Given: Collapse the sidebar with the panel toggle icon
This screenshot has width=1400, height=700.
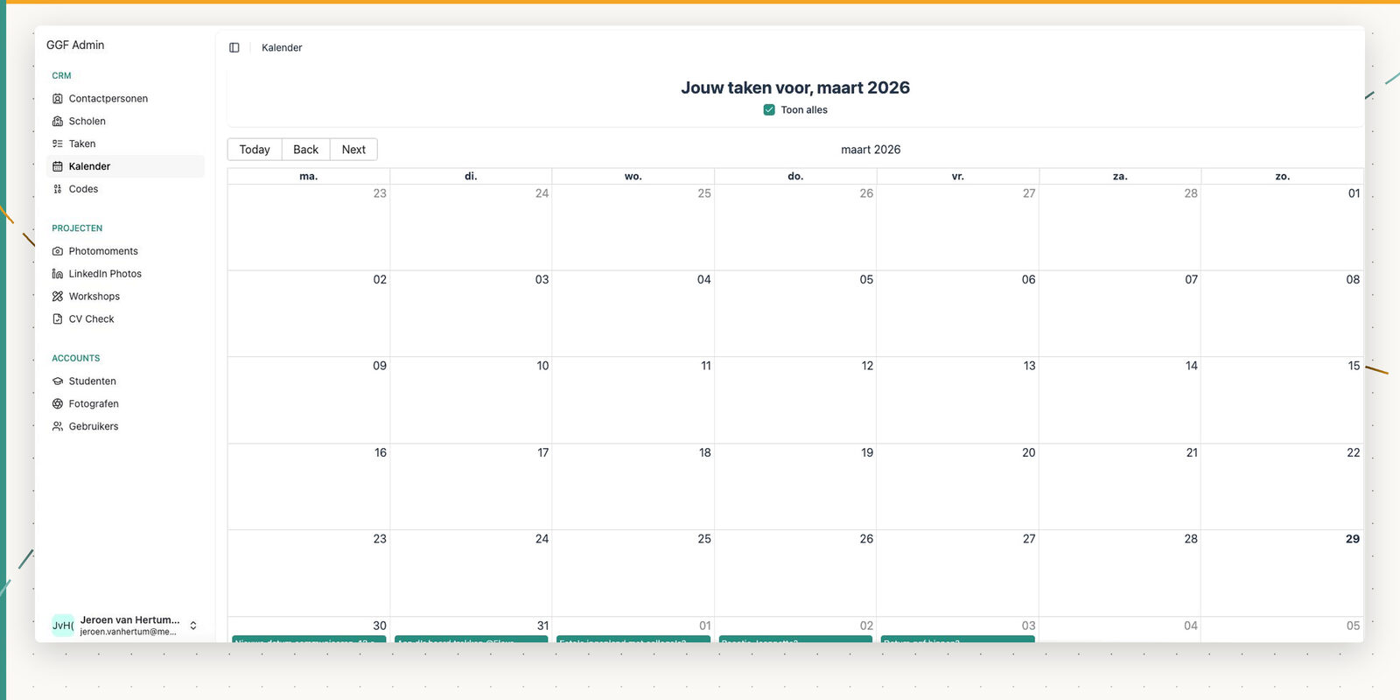Looking at the screenshot, I should [x=234, y=48].
